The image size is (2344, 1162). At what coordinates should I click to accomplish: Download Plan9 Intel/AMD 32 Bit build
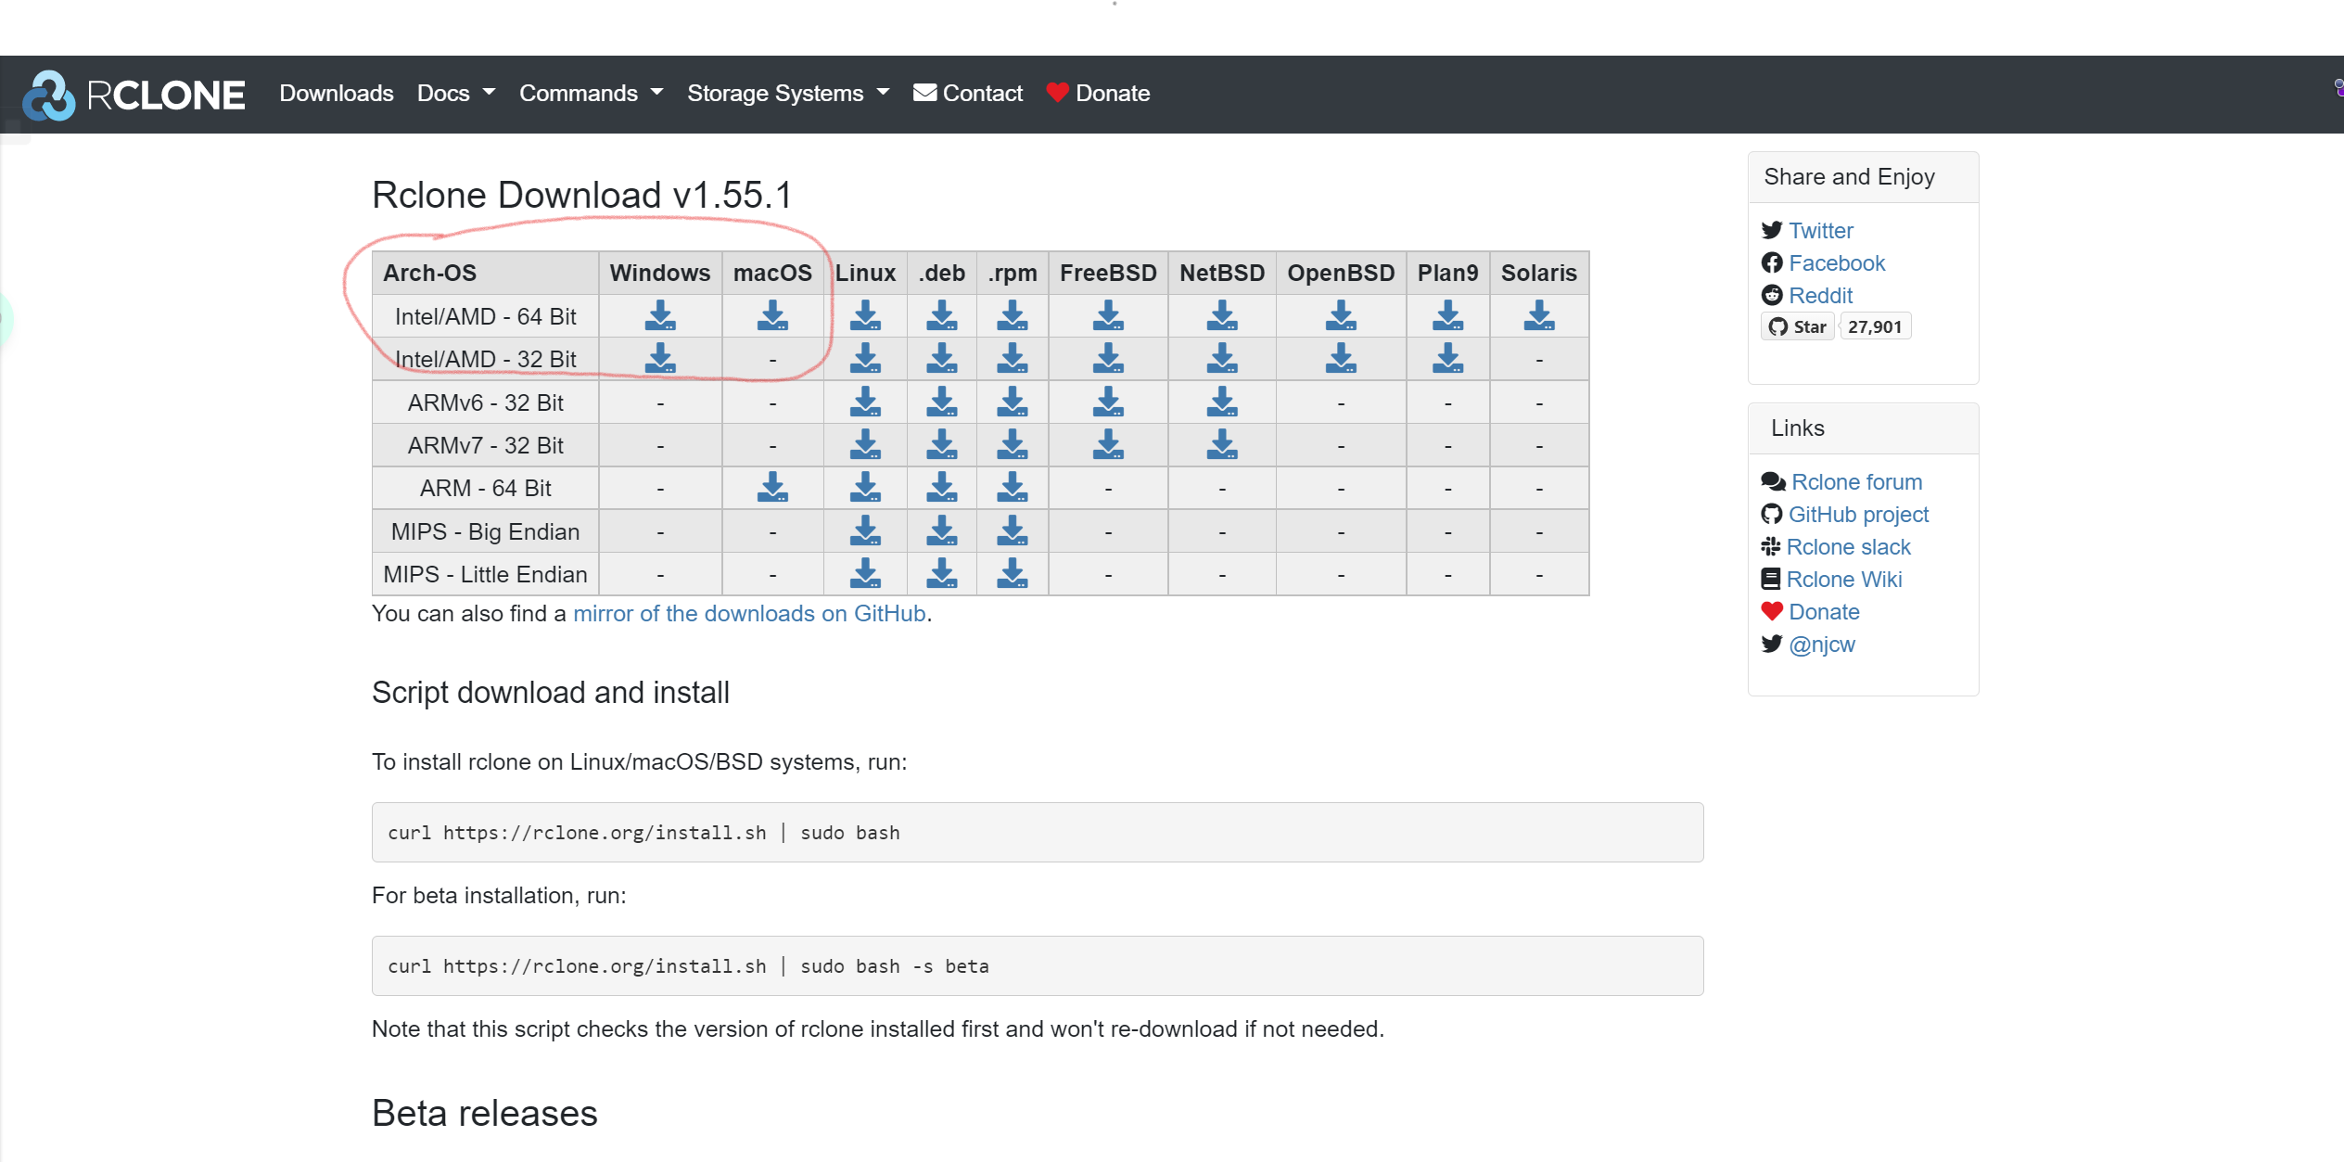coord(1447,359)
